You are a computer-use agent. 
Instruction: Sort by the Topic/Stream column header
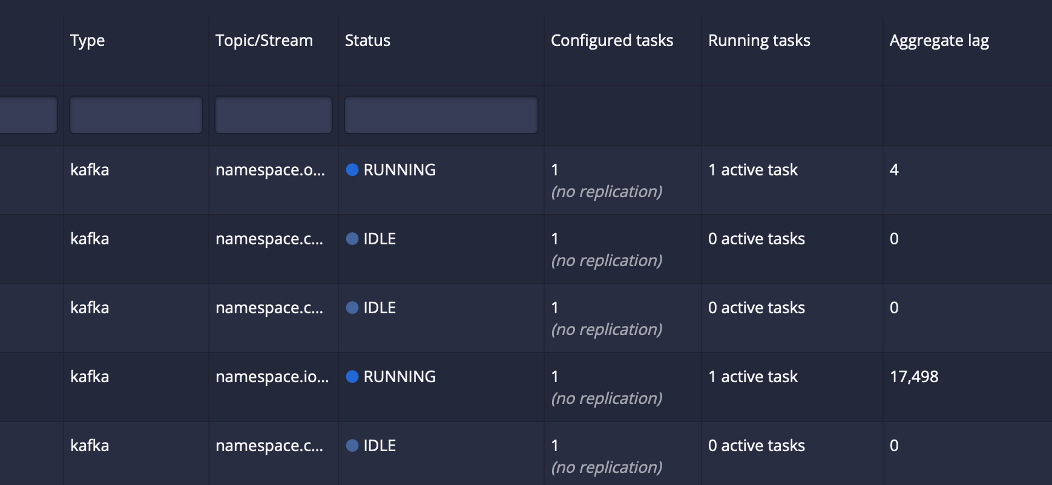[264, 41]
